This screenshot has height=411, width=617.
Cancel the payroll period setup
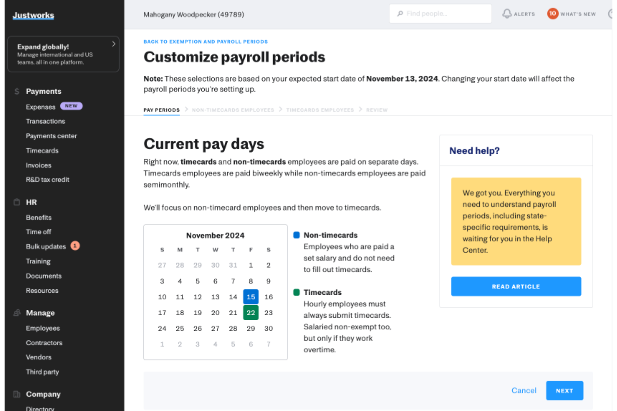[x=524, y=391]
